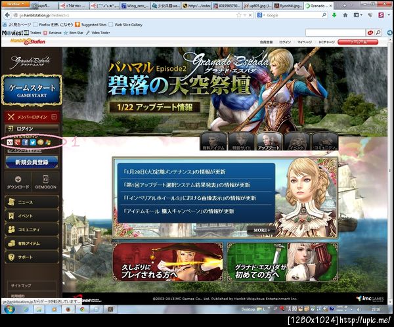
Task: Open Chrome from the taskbar
Action: click(82, 309)
